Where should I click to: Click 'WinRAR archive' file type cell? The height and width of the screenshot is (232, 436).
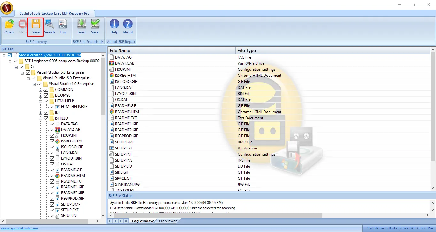tap(251, 63)
